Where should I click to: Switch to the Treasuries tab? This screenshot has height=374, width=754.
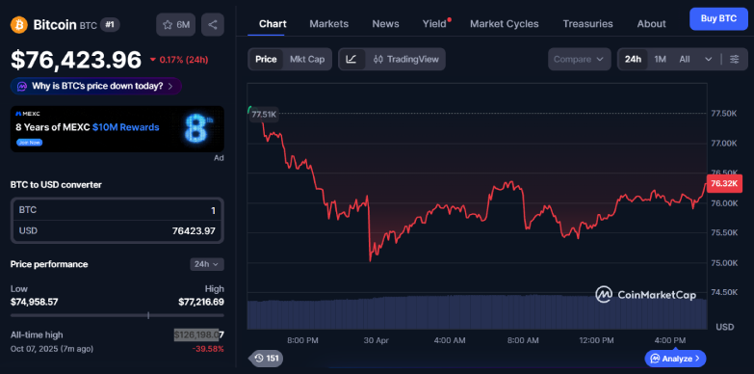[587, 23]
